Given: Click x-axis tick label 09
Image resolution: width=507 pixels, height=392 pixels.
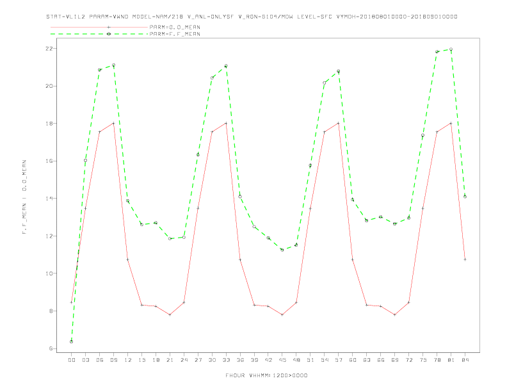Looking at the screenshot, I should [x=113, y=360].
